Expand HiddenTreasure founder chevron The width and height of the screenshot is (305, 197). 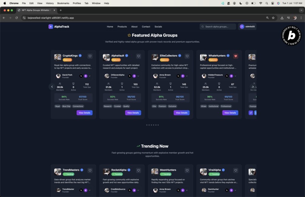tap(235, 76)
